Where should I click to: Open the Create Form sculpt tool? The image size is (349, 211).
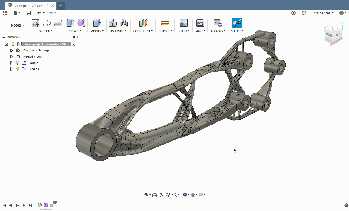pyautogui.click(x=81, y=23)
